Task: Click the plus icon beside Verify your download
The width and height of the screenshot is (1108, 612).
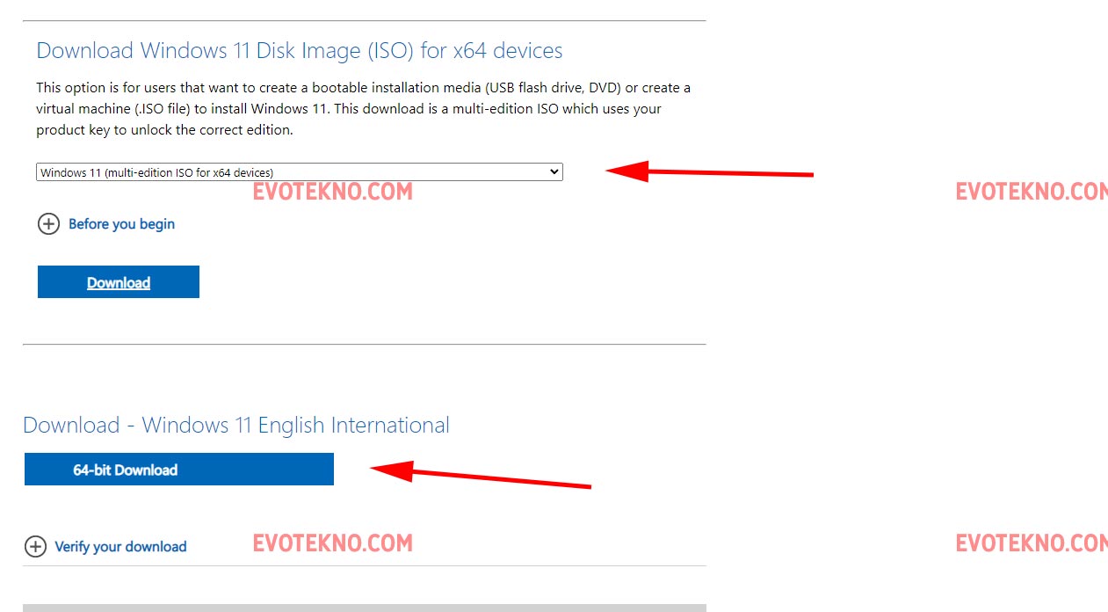Action: [x=35, y=547]
